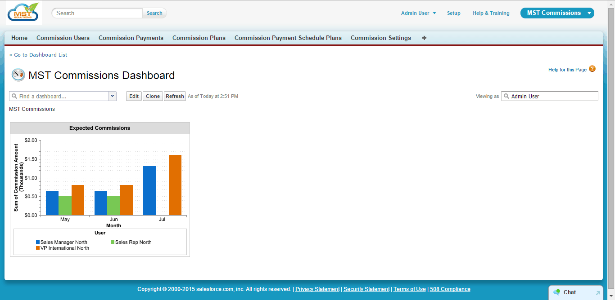This screenshot has width=615, height=300.
Task: Click blue Sales Manager North legend swatch
Action: click(x=38, y=242)
